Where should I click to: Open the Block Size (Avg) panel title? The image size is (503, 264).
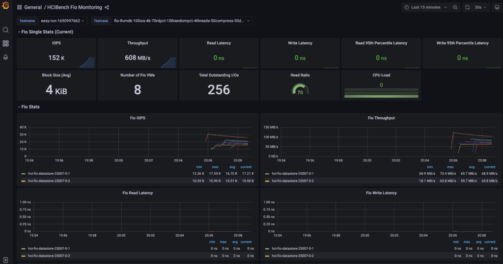[56, 75]
